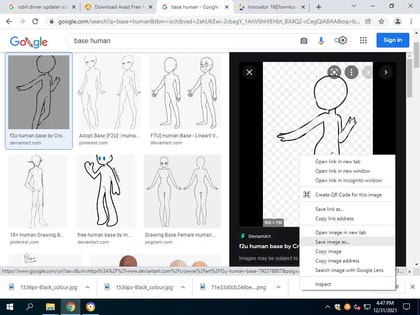Search by image using the camera icon
Viewport: 420px width, 315px height.
point(304,41)
